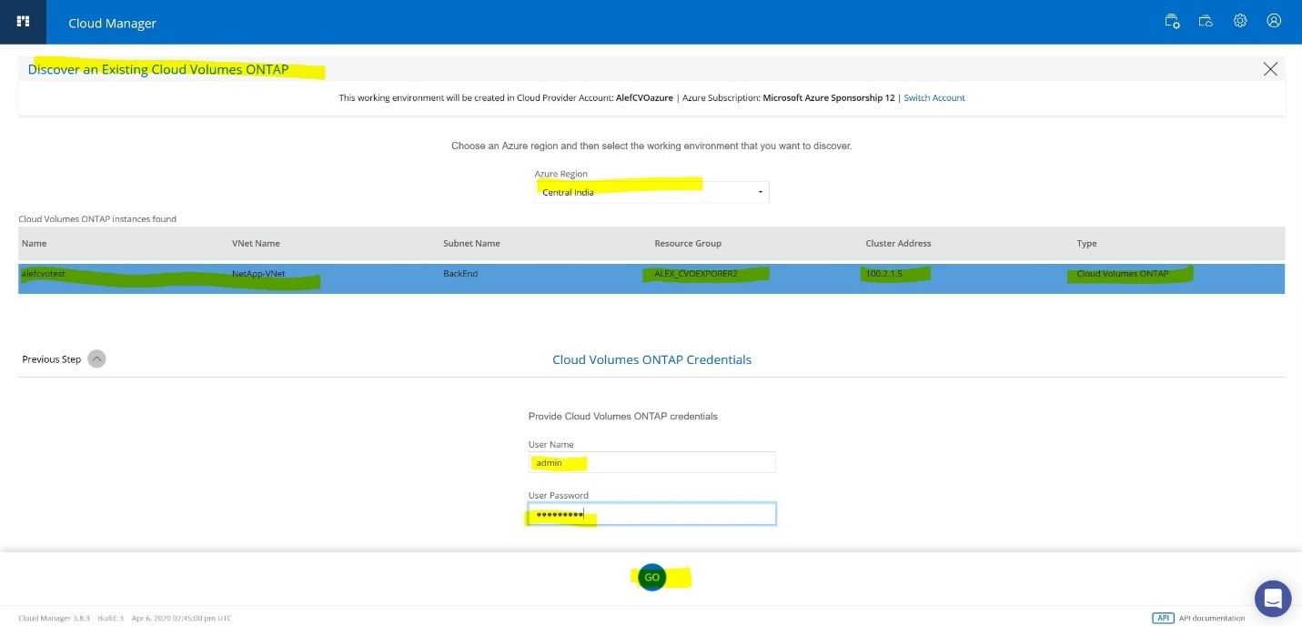Screen dimensions: 1302x626
Task: Click the BackEnd subnet cell
Action: [460, 274]
